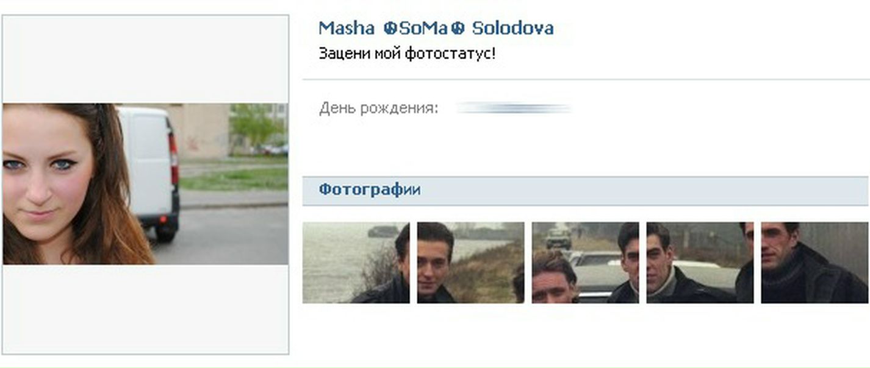Click the surname Solodova
The image size is (870, 368).
(513, 28)
